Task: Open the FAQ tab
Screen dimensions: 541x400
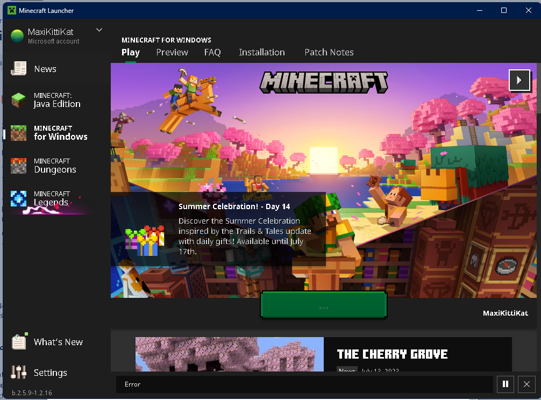Action: (x=212, y=52)
